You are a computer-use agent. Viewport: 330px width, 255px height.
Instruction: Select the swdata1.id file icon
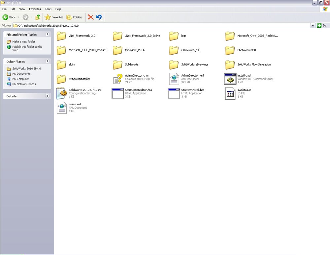[230, 93]
